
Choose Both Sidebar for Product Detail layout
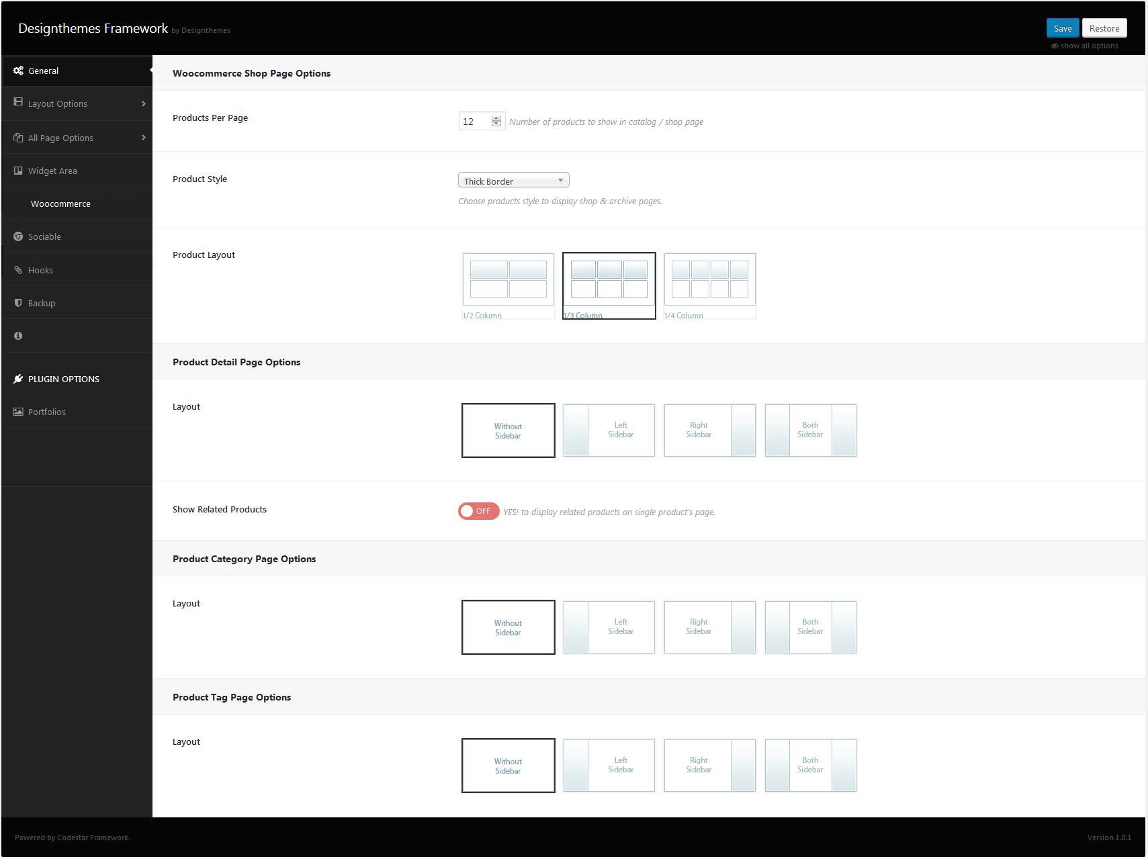point(811,431)
